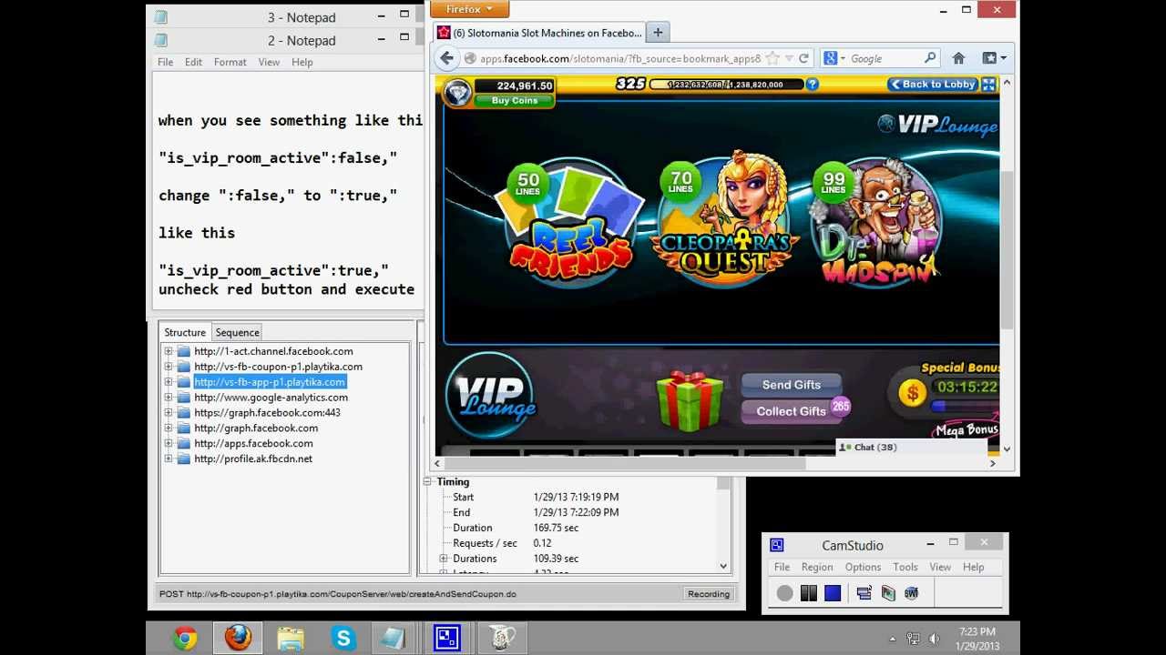
Task: Open the Firefox home page
Action: coord(958,58)
